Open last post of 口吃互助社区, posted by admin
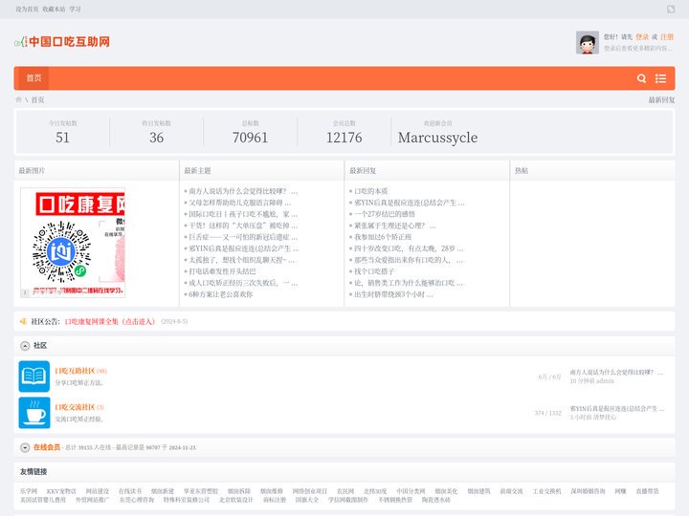689x516 pixels. pyautogui.click(x=616, y=372)
